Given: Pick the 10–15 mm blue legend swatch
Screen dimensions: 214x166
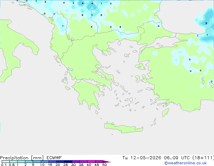Looking at the screenshot, I should tap(45, 162).
